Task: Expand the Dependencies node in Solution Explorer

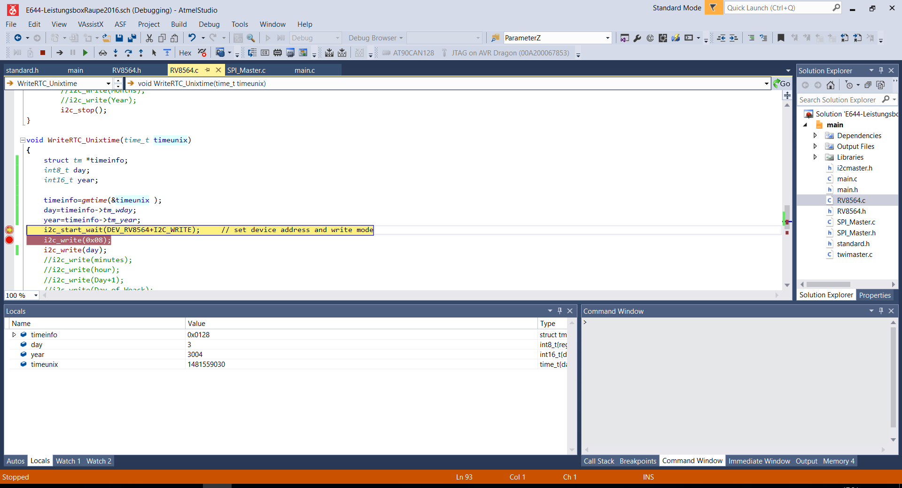Action: 815,136
